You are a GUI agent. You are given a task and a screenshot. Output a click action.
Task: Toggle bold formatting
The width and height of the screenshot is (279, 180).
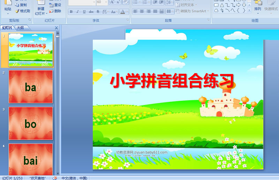(71, 12)
